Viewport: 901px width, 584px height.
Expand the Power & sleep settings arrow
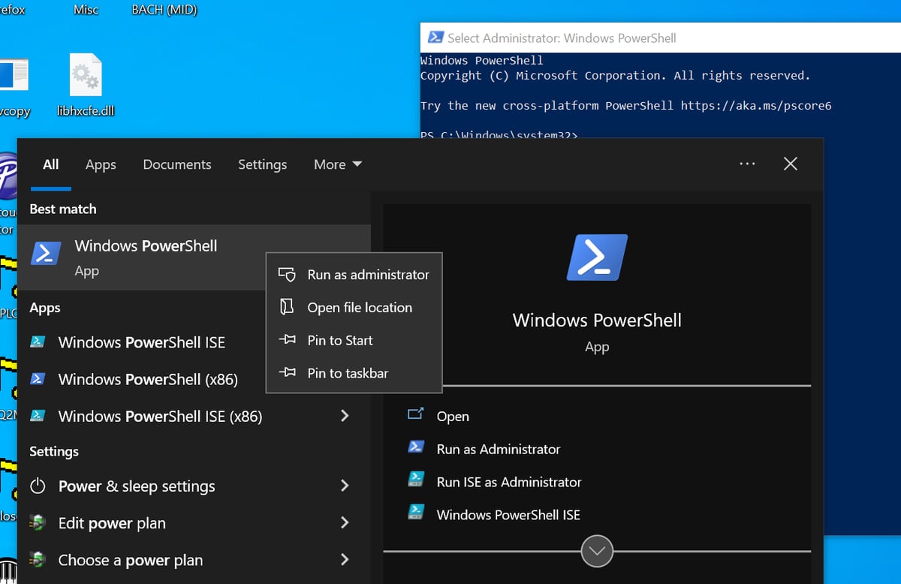345,486
